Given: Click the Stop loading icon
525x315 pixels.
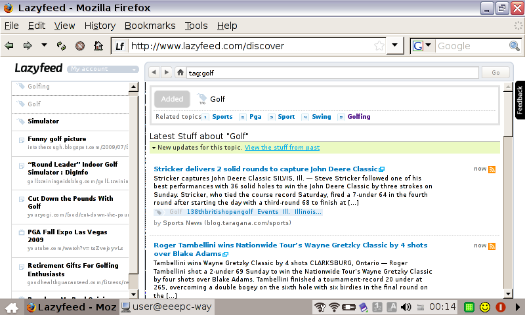Looking at the screenshot, I should (79, 46).
